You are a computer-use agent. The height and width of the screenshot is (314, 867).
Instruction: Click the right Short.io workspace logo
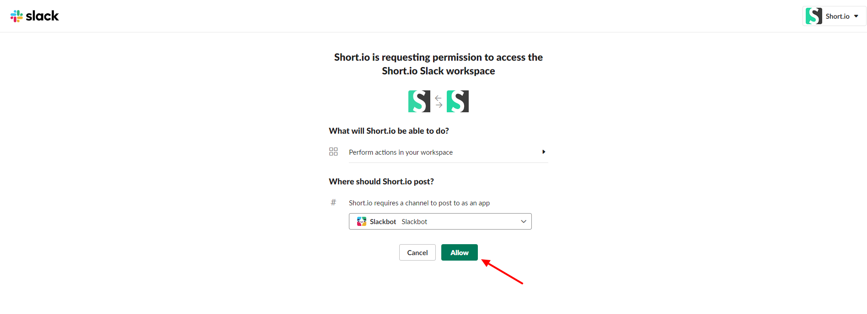coord(458,101)
